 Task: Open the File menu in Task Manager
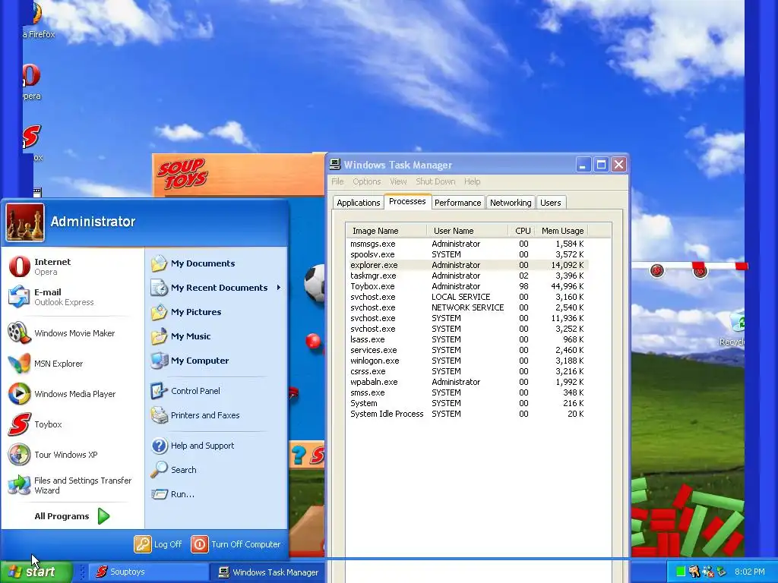point(337,181)
